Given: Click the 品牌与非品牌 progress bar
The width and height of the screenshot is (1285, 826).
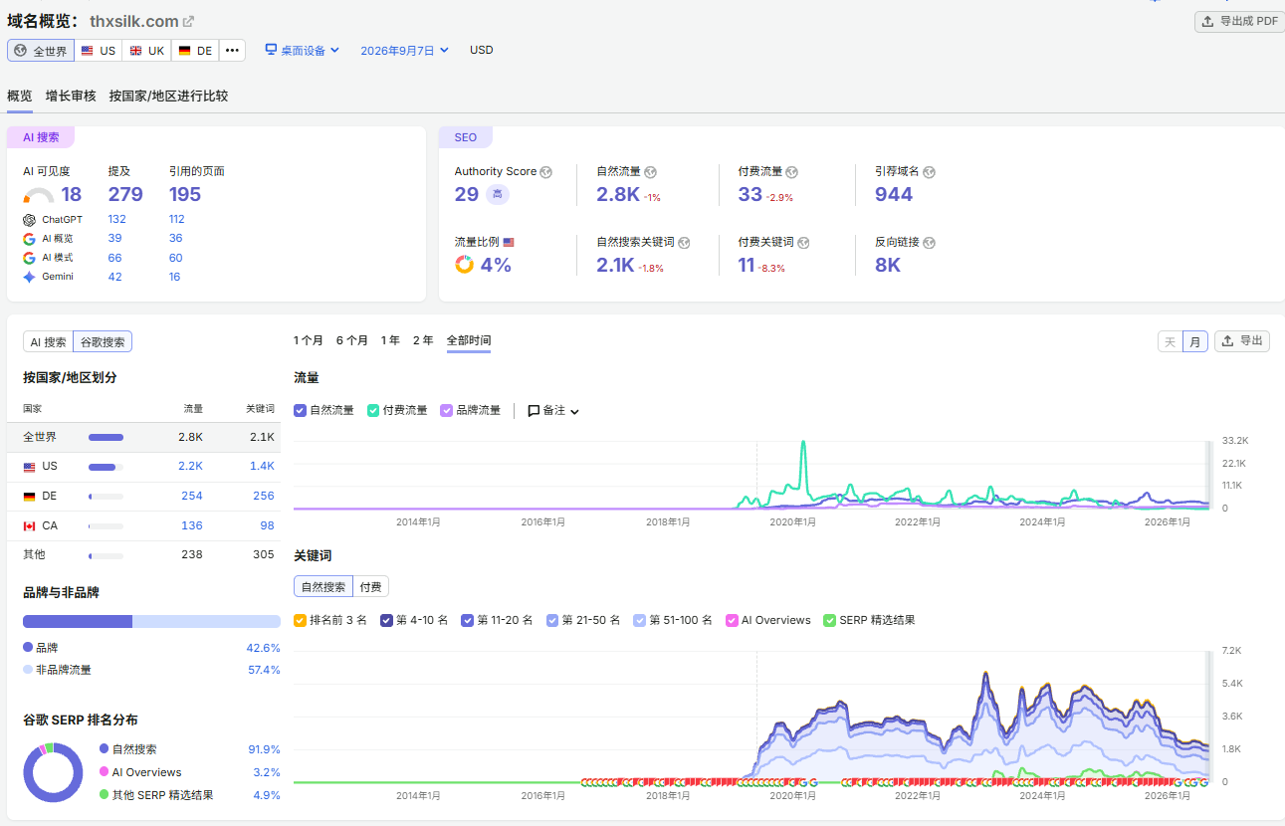Looking at the screenshot, I should coord(151,621).
